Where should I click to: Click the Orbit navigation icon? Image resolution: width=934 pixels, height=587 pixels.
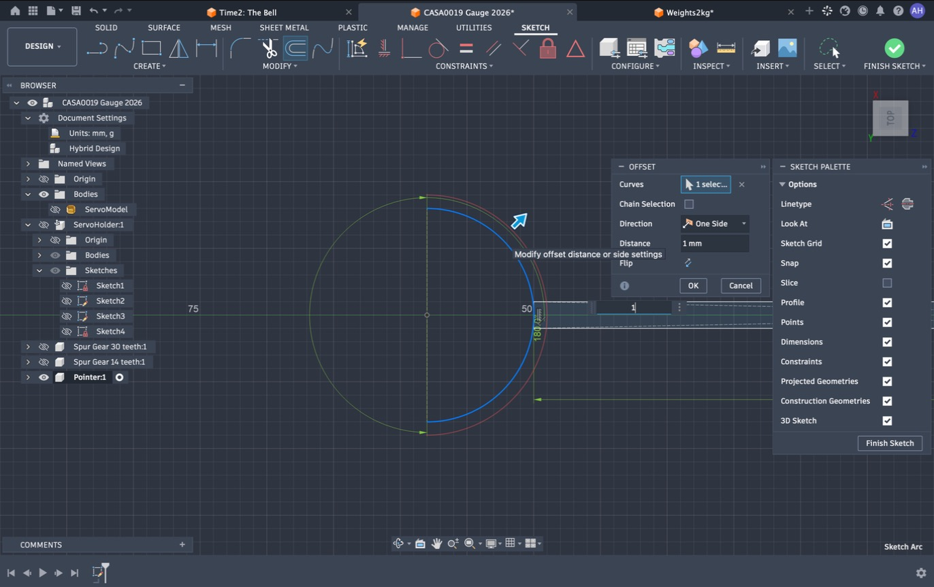[x=399, y=543]
